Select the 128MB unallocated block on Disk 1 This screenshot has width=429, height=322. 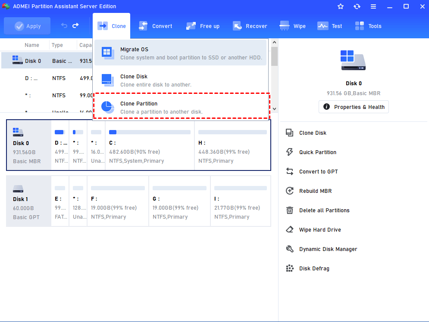tap(78, 201)
